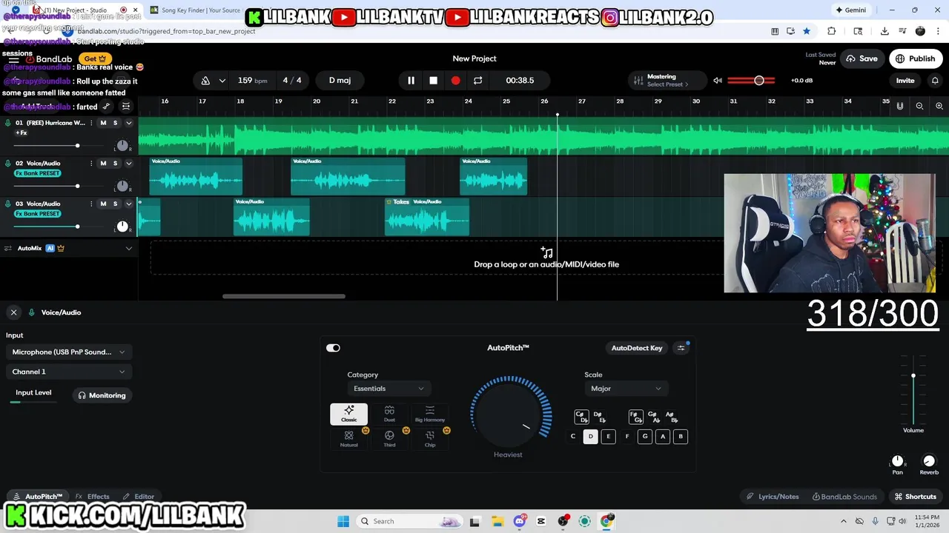Toggle the G note key

click(x=645, y=437)
